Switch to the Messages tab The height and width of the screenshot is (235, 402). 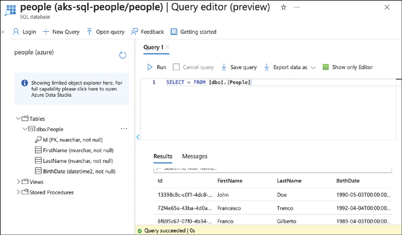[195, 156]
